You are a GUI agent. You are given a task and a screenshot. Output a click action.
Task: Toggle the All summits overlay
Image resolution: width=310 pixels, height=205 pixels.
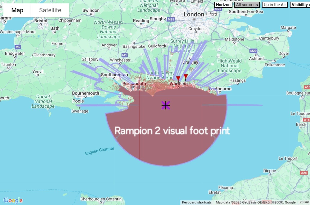coord(247,5)
